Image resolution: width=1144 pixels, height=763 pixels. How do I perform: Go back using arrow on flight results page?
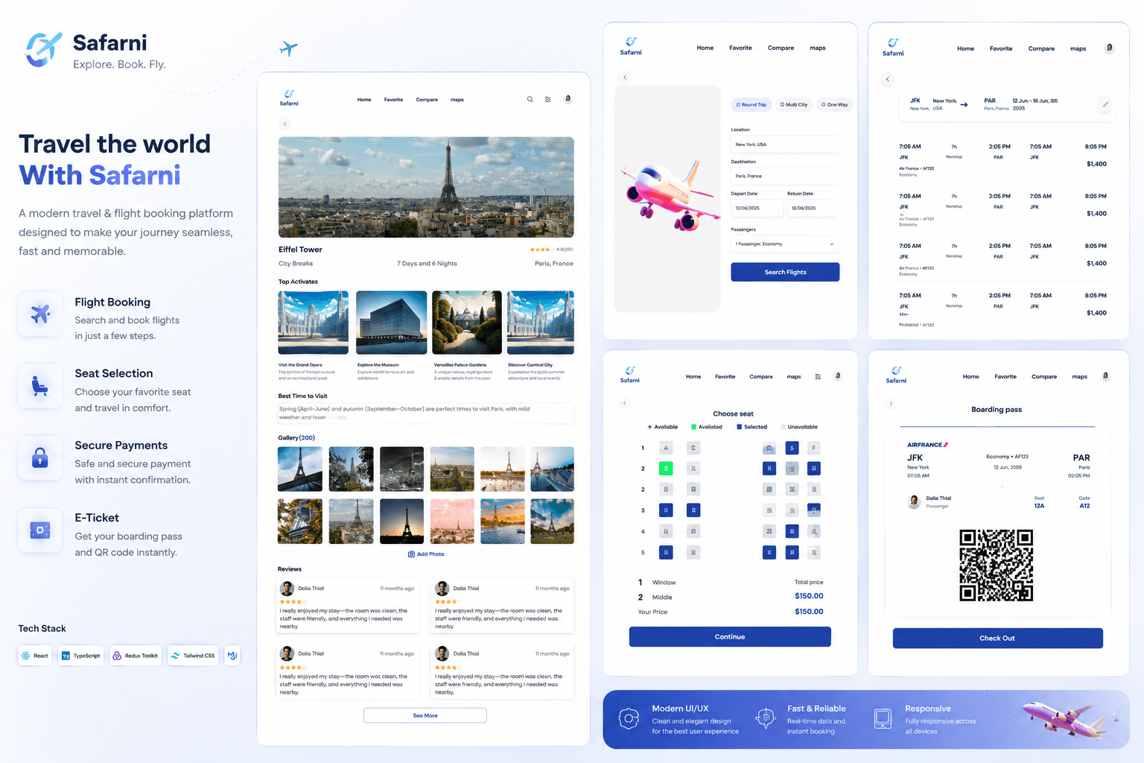click(x=887, y=79)
